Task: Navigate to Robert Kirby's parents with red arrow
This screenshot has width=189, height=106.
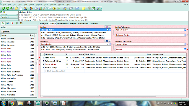Action: [x=188, y=30]
